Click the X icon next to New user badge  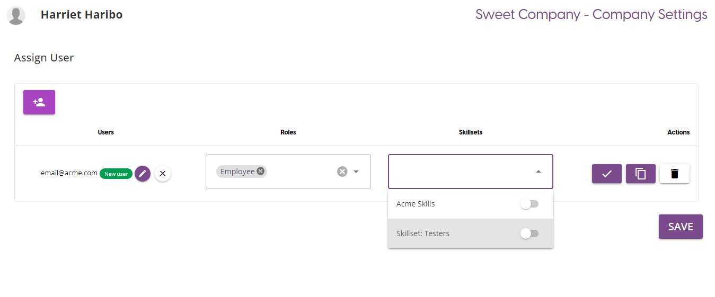(163, 174)
